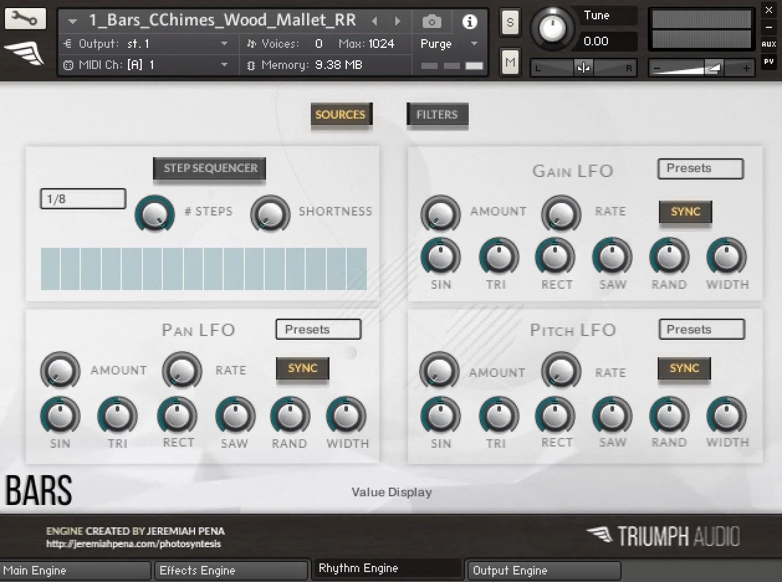This screenshot has width=782, height=582.
Task: Click the Tune knob
Action: tap(552, 27)
